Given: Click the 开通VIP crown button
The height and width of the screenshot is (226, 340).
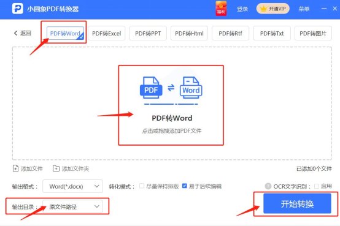Looking at the screenshot, I should 272,9.
